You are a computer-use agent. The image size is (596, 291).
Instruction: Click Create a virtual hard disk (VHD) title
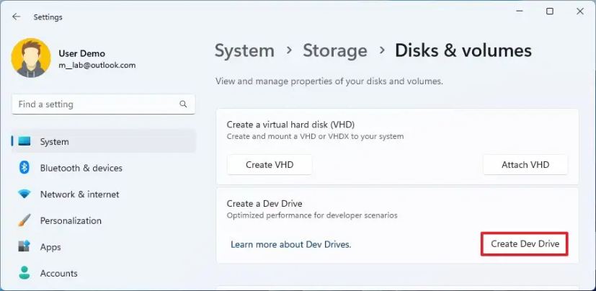(x=290, y=125)
